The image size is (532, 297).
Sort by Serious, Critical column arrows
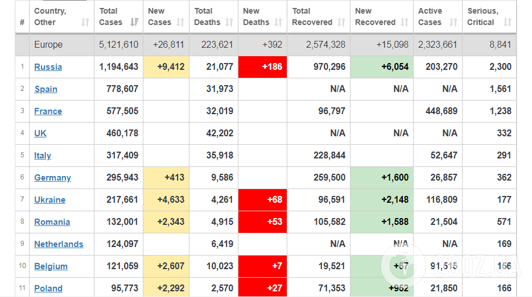pyautogui.click(x=508, y=22)
